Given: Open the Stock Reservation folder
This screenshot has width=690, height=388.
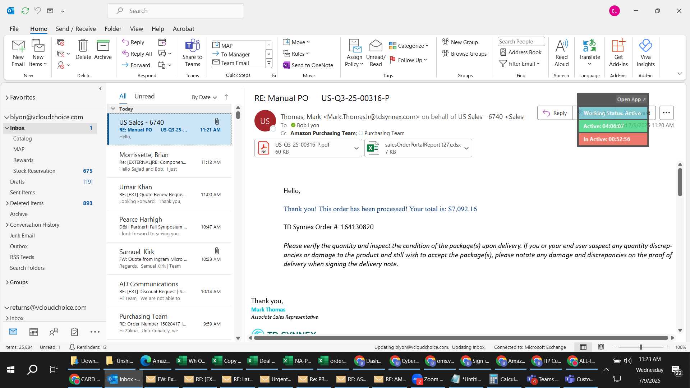Looking at the screenshot, I should pyautogui.click(x=34, y=171).
